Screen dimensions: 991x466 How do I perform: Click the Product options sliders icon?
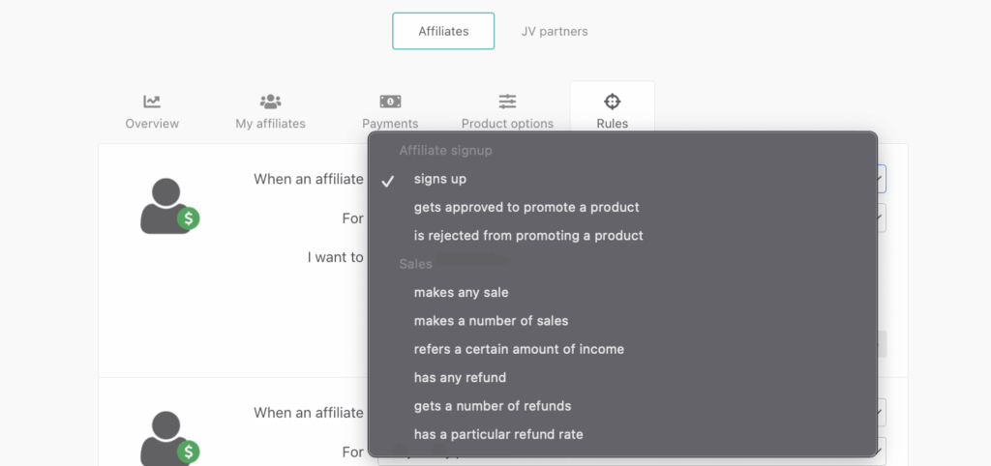click(x=507, y=102)
